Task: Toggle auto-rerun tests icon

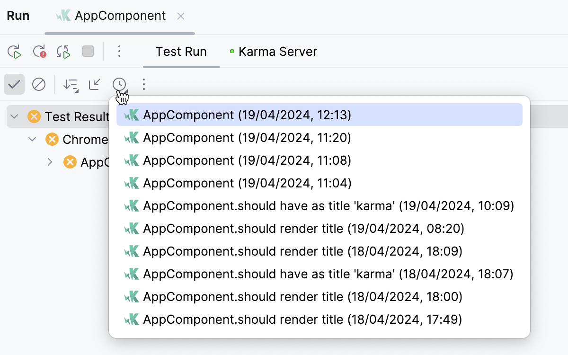Action: [63, 52]
